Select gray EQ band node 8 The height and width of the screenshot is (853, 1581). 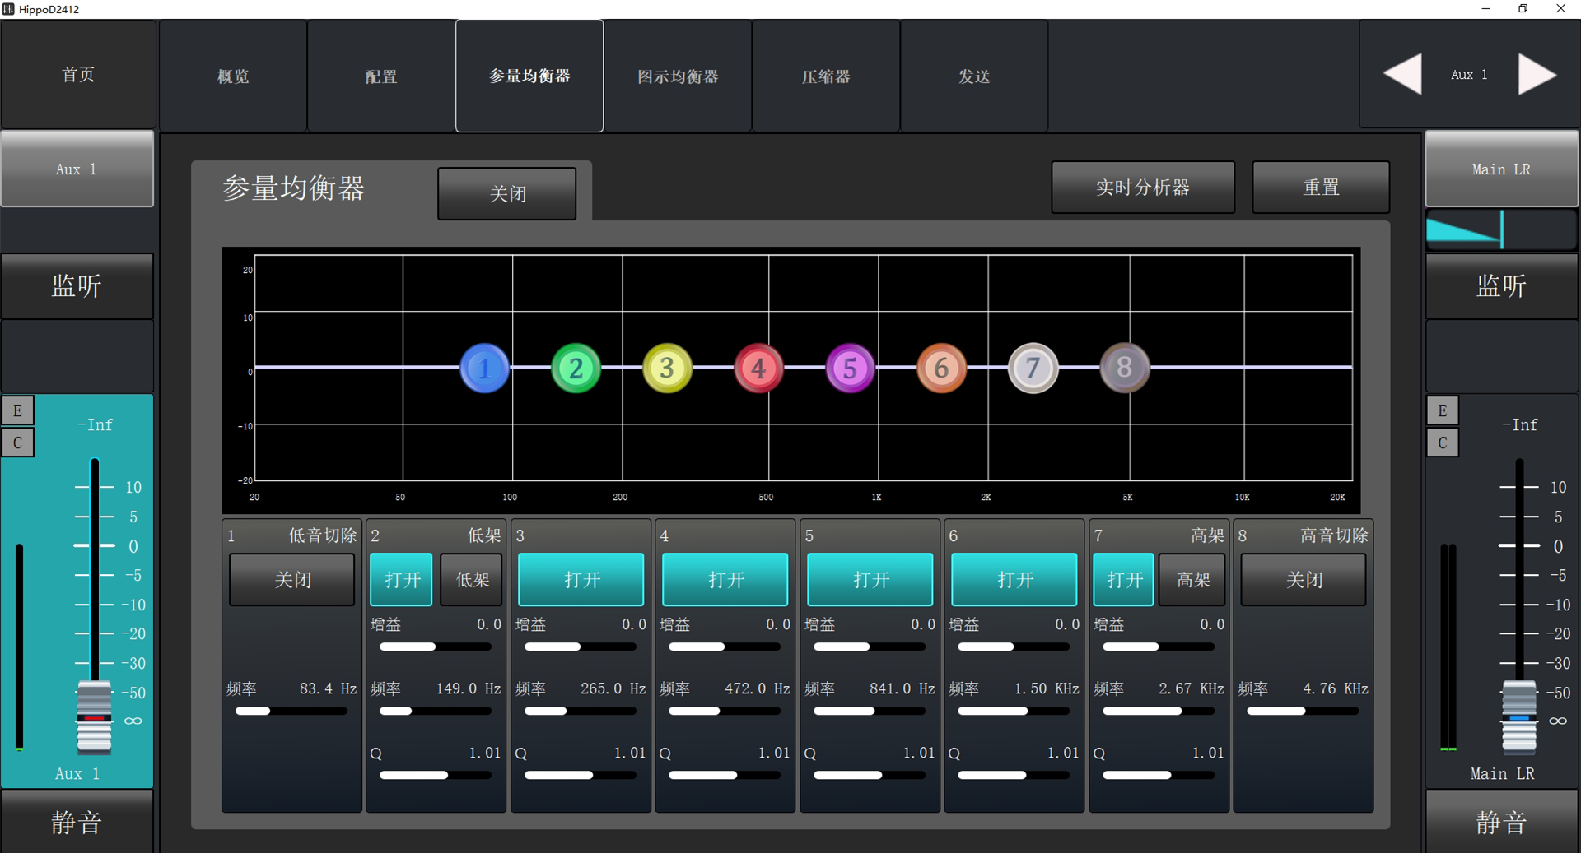[1124, 368]
